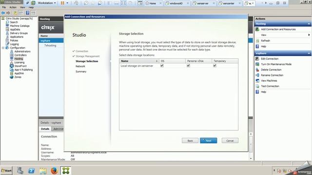Open the Action menu

tap(13, 7)
